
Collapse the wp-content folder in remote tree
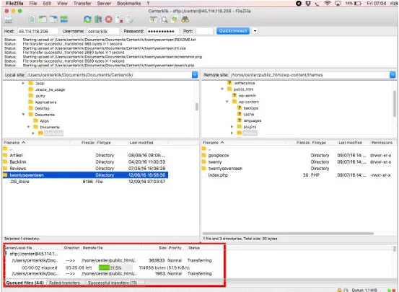coord(227,102)
